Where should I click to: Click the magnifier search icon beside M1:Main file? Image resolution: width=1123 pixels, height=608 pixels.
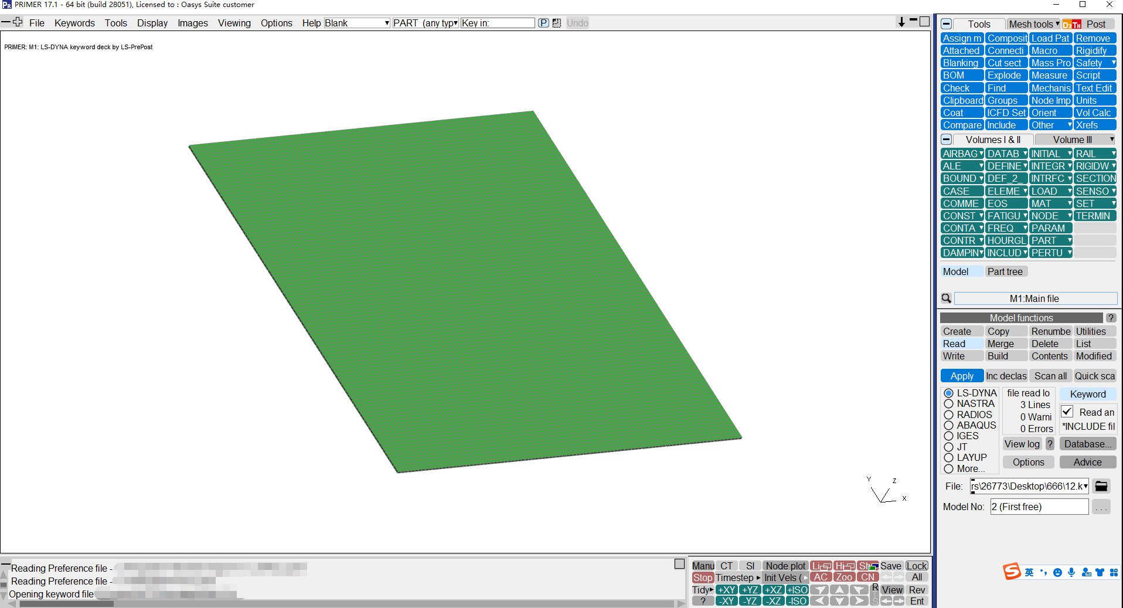[946, 298]
